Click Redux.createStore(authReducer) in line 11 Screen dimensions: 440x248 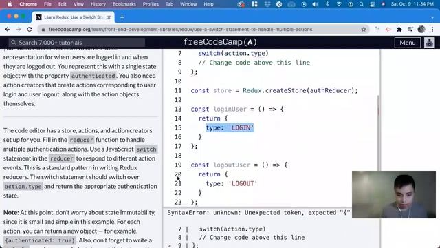coord(300,90)
